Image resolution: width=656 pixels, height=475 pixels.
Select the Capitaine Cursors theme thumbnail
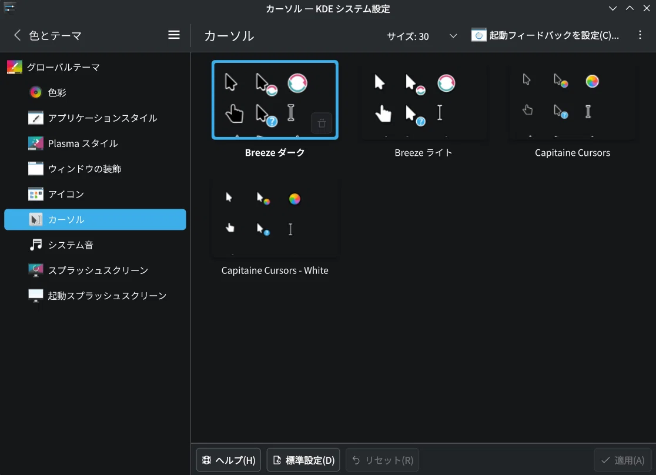(573, 99)
